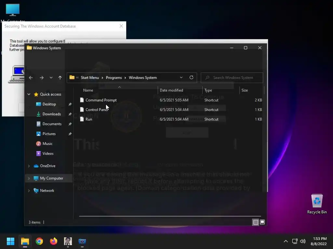Open the clock and date flyout
The height and width of the screenshot is (249, 333).
[319, 241]
